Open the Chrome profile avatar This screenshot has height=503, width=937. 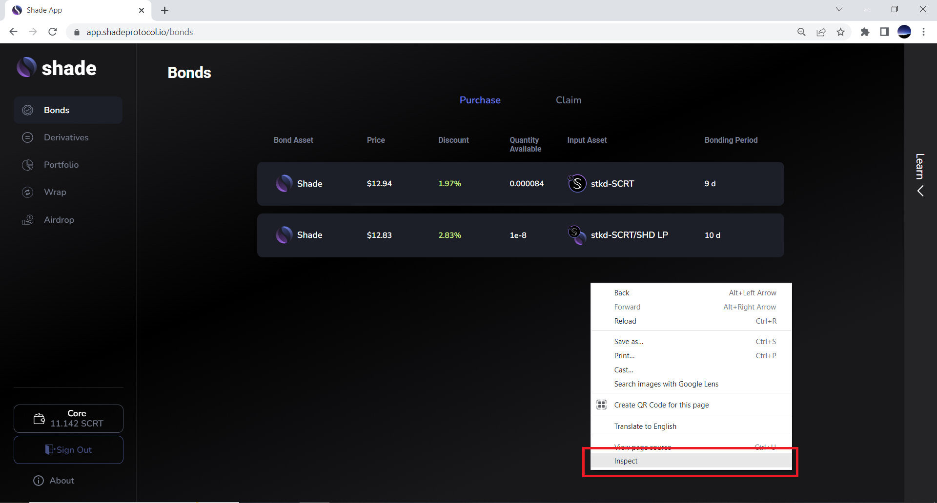tap(904, 32)
